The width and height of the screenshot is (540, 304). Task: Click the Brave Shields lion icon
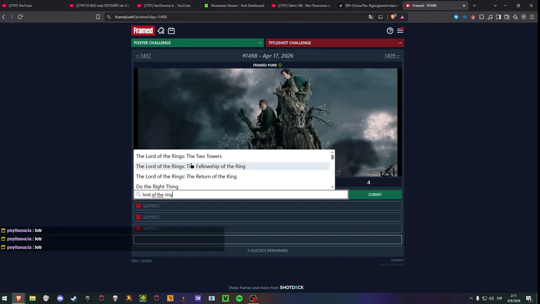pos(393,17)
